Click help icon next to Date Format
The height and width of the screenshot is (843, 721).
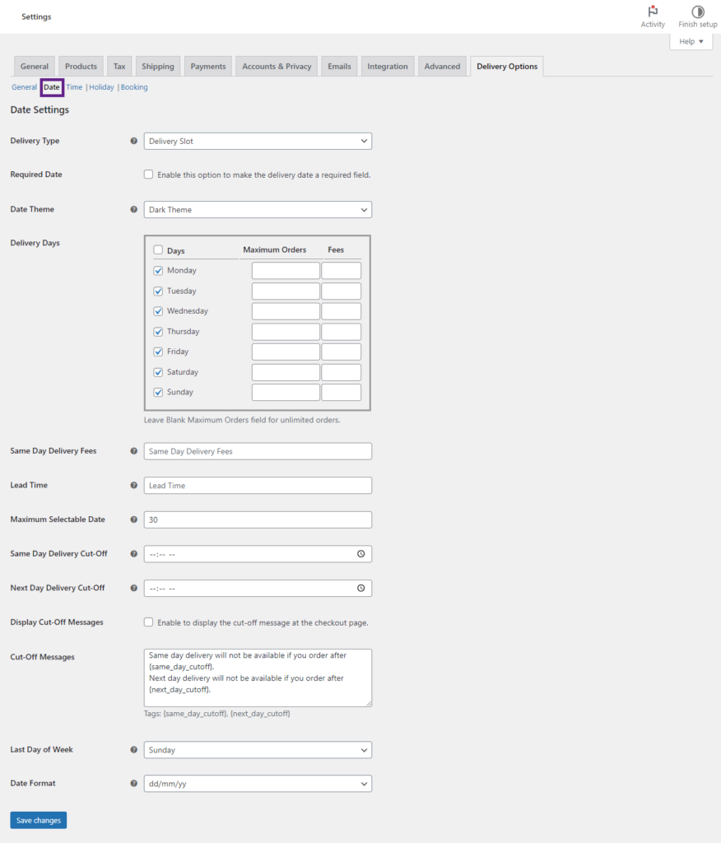tap(134, 784)
